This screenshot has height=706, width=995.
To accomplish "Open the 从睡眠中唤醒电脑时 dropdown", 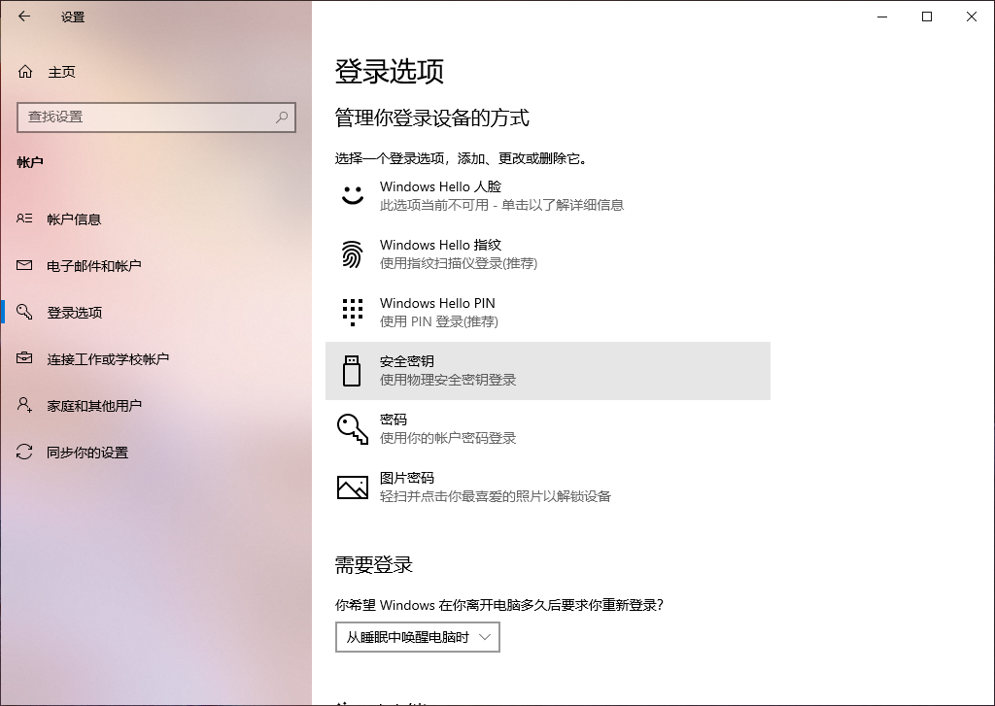I will click(x=418, y=637).
